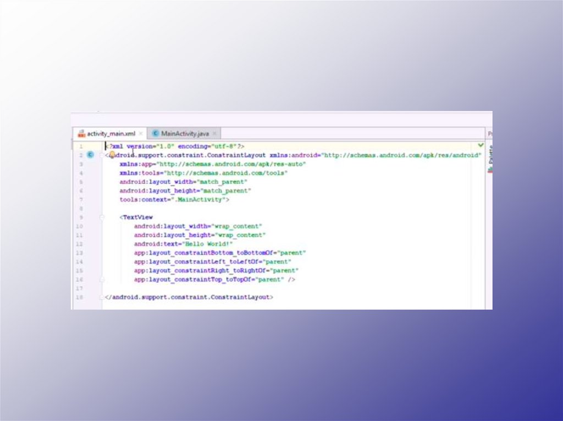This screenshot has height=421, width=563.
Task: Click line number 8 in the gutter
Action: (81, 209)
